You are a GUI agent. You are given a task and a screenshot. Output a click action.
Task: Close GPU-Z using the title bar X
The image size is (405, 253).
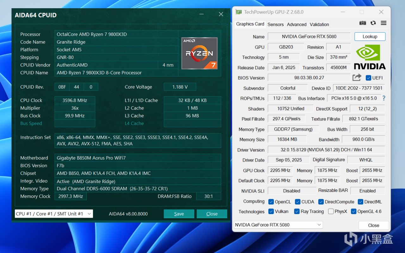click(x=381, y=12)
